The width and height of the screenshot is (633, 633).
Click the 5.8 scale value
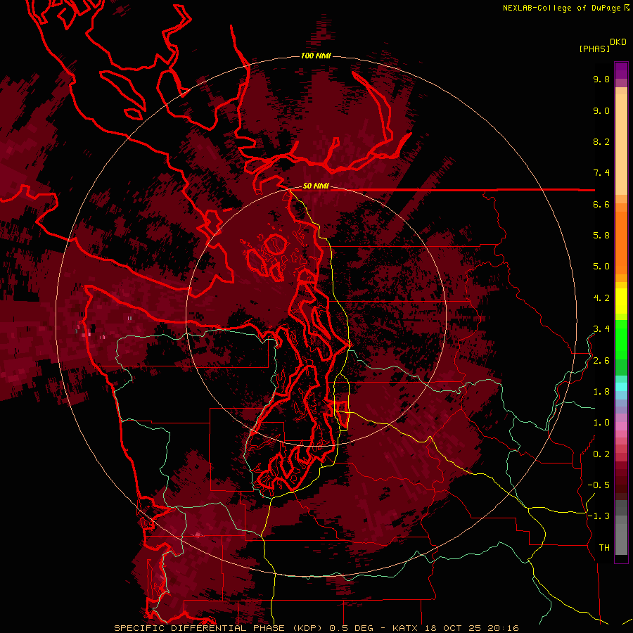pos(601,236)
